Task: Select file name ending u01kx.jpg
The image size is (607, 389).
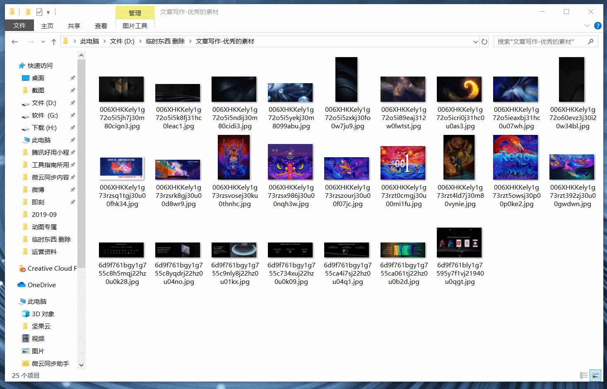Action: coord(234,274)
